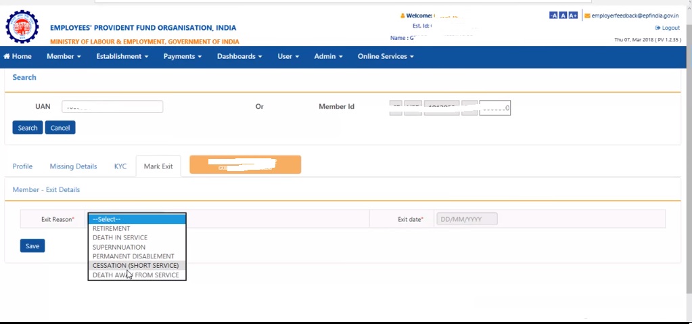The image size is (692, 324).
Task: Click the orange member name banner
Action: pyautogui.click(x=246, y=164)
